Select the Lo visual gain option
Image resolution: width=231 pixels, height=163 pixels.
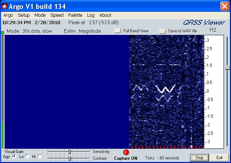27,156
